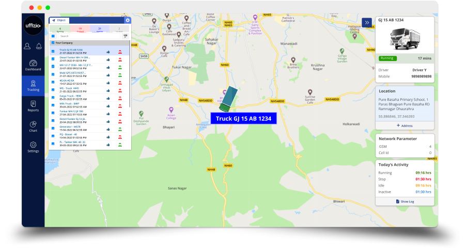The height and width of the screenshot is (250, 466).
Task: Click the mobile number 9898989898
Action: coord(421,76)
